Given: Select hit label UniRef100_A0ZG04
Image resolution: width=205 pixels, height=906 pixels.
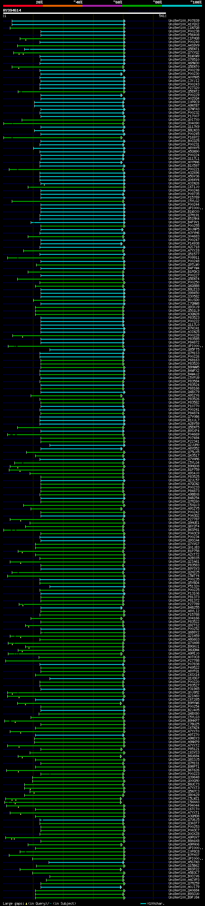Looking at the screenshot, I should tap(184, 98).
